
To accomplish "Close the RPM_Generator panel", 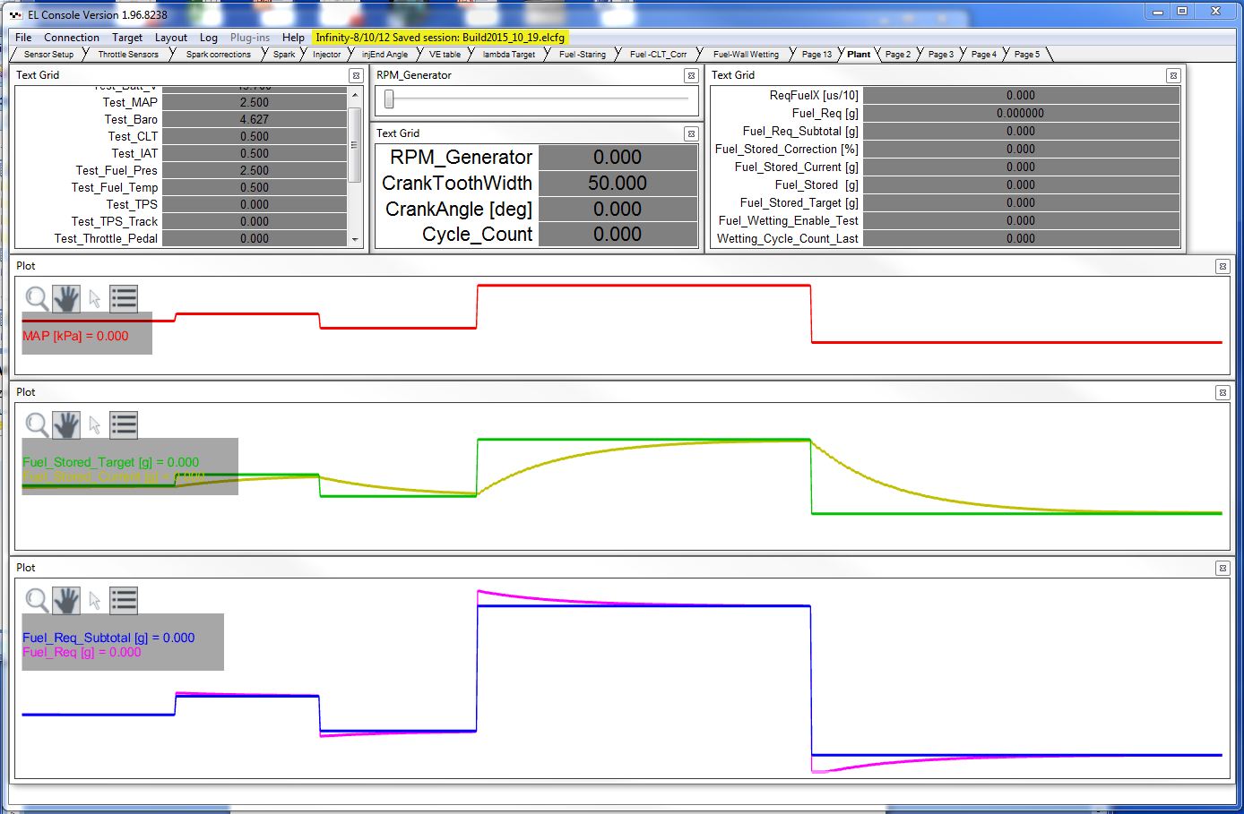I will click(690, 76).
